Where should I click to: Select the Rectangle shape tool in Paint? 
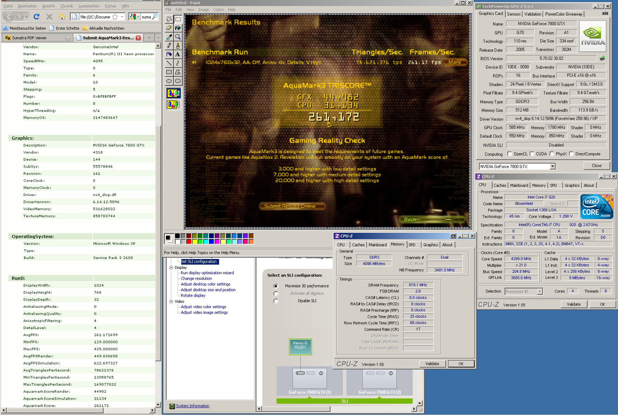pos(169,72)
